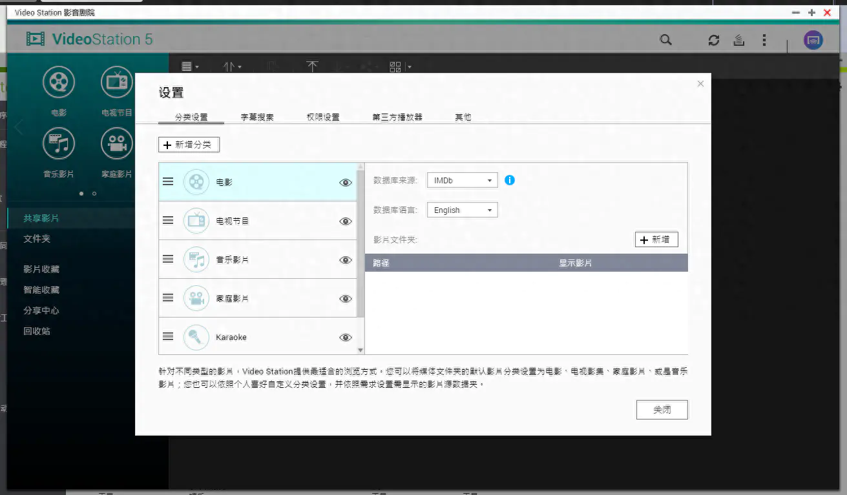Select the 电影 film reel category icon

click(x=196, y=182)
